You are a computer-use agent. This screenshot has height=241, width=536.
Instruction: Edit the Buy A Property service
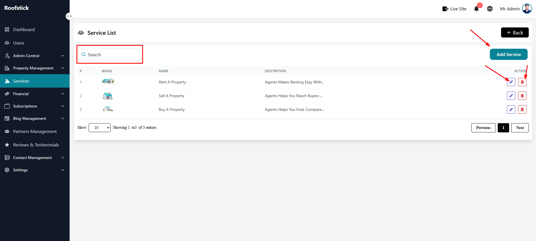(x=511, y=109)
